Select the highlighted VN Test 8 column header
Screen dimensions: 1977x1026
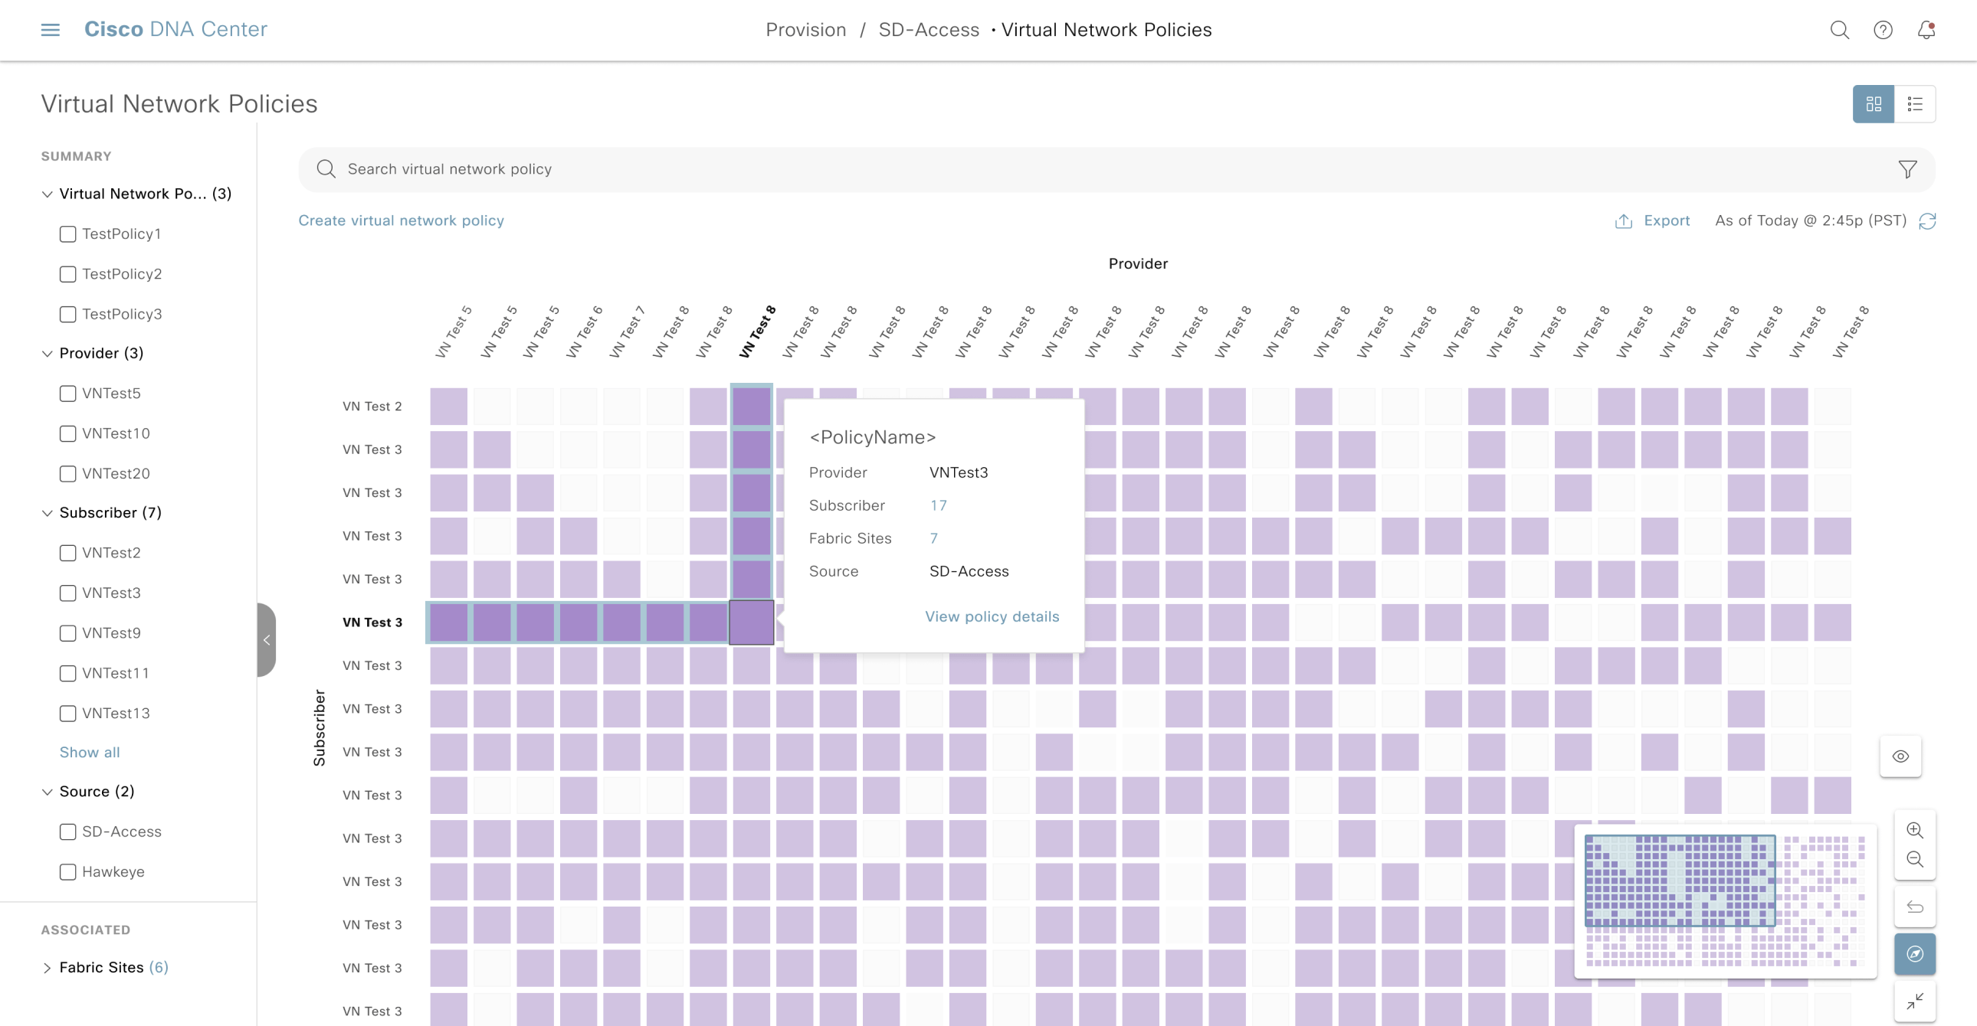(x=757, y=332)
